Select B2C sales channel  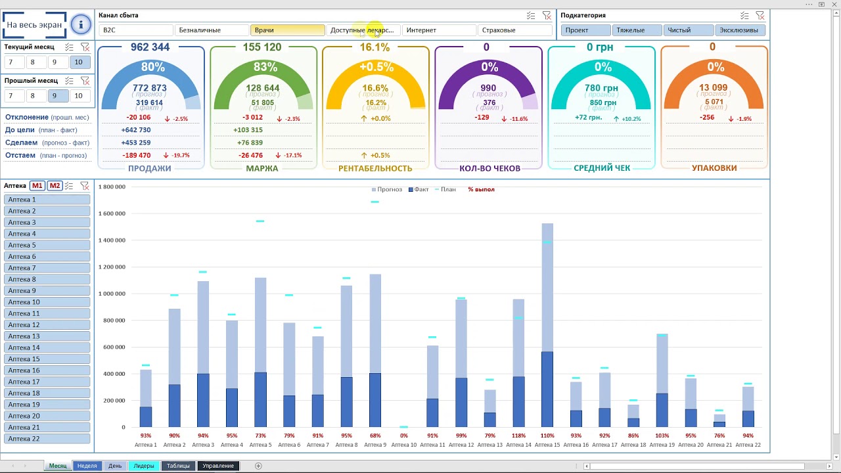pyautogui.click(x=136, y=30)
